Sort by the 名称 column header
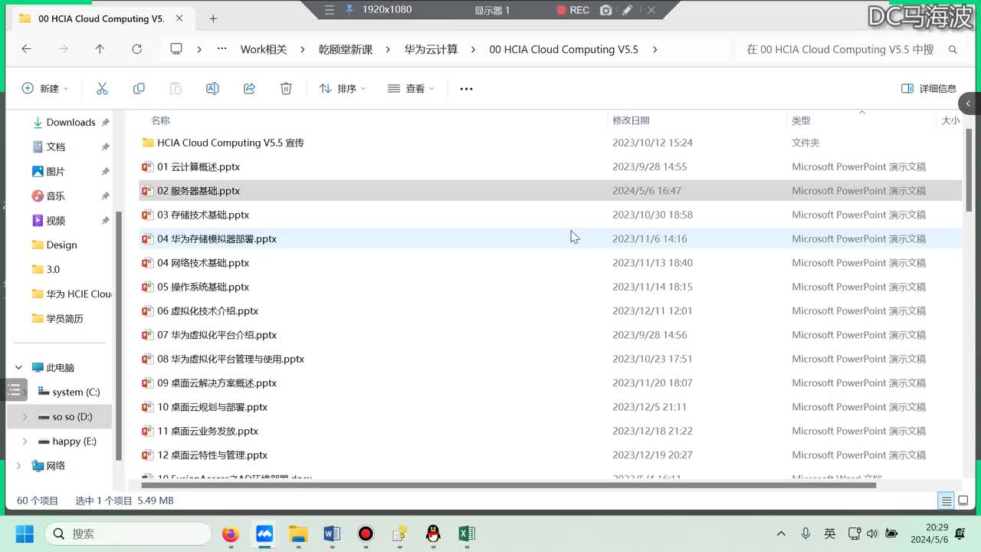This screenshot has width=981, height=552. point(160,120)
